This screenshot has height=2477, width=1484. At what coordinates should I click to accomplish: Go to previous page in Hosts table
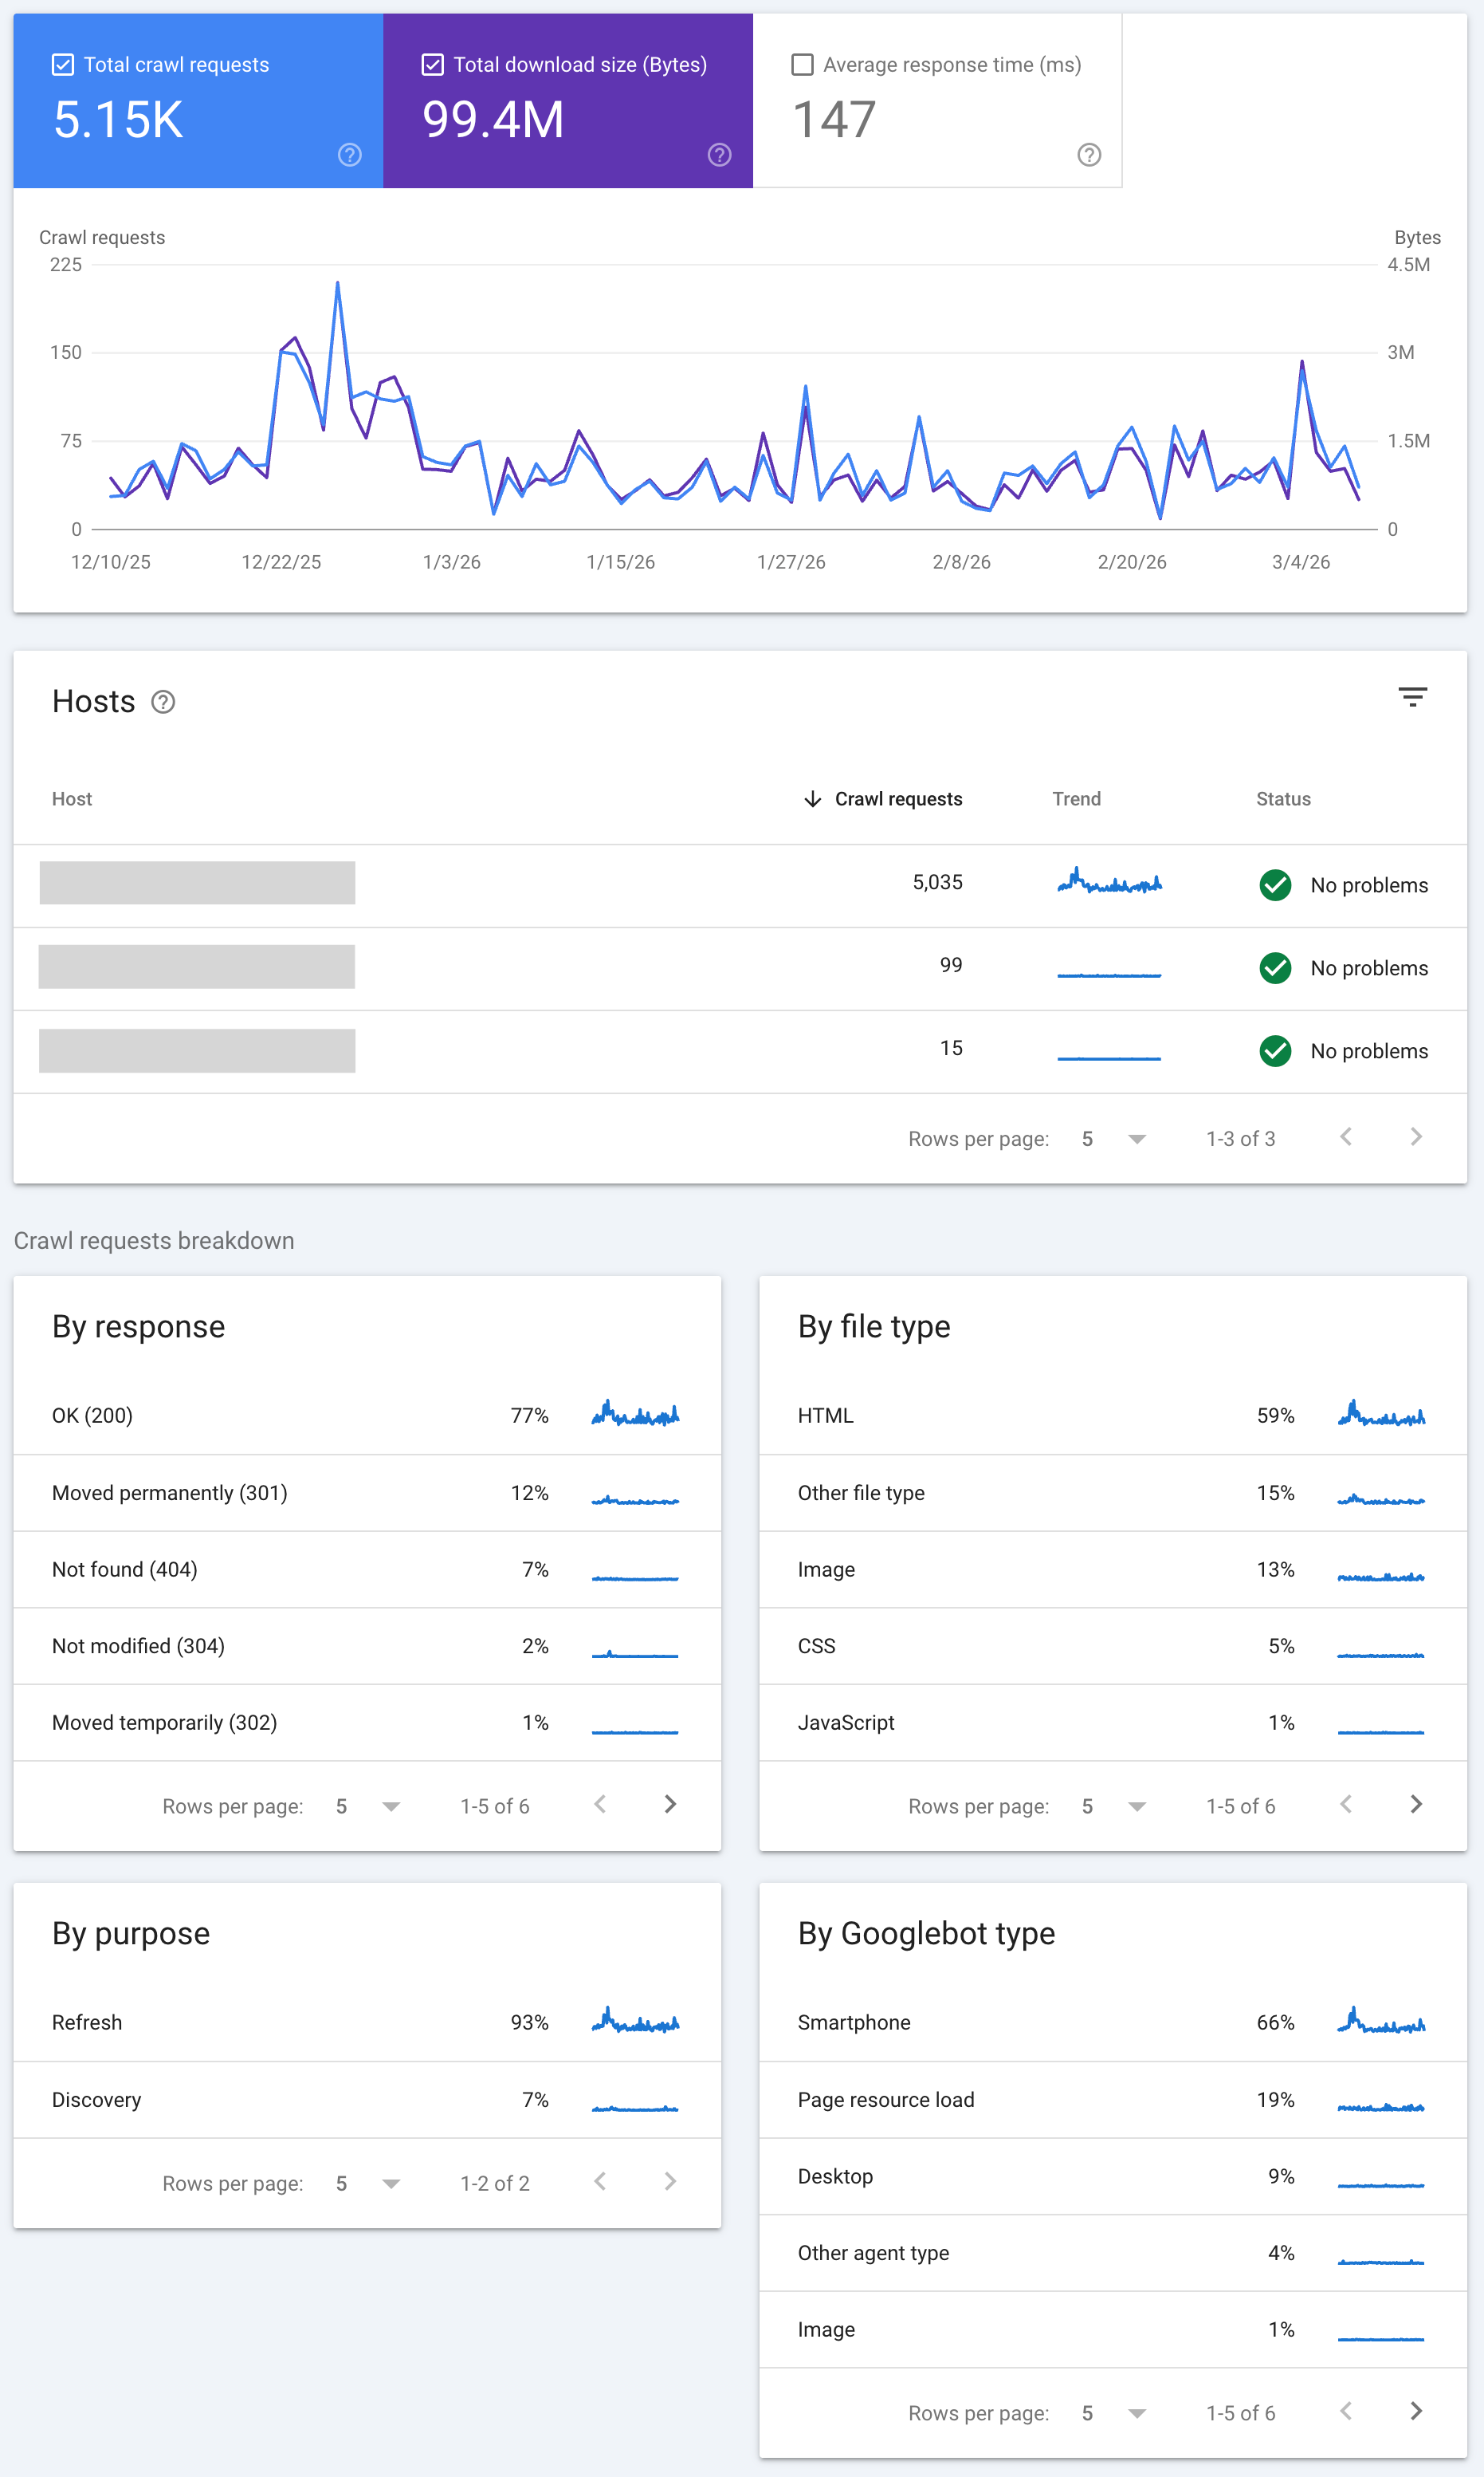coord(1346,1137)
